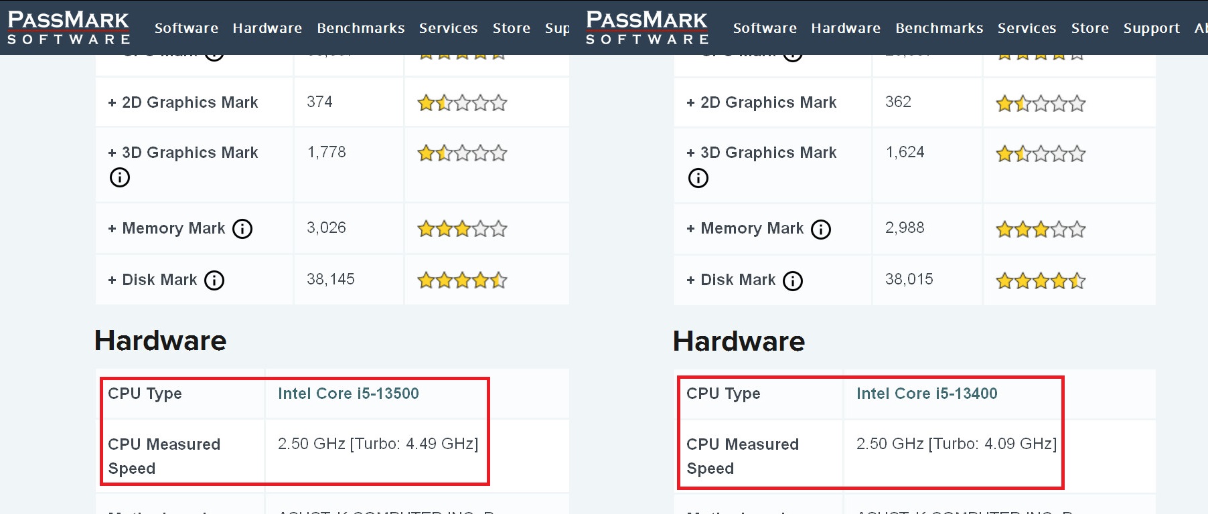The width and height of the screenshot is (1208, 514).
Task: Select 3D Graphics score 1,778
Action: pyautogui.click(x=327, y=153)
